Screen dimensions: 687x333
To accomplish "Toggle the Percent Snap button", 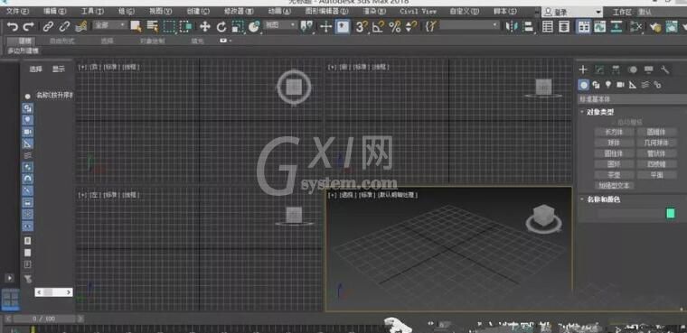I will click(x=394, y=27).
